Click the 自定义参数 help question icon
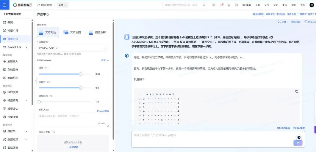This screenshot has height=152, width=316. click(x=53, y=132)
